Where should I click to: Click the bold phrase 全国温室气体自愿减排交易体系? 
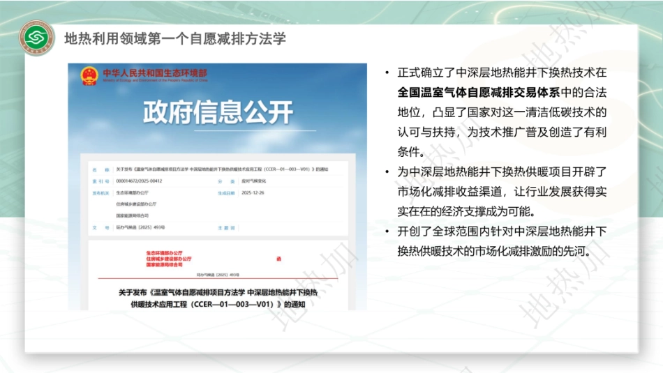479,93
